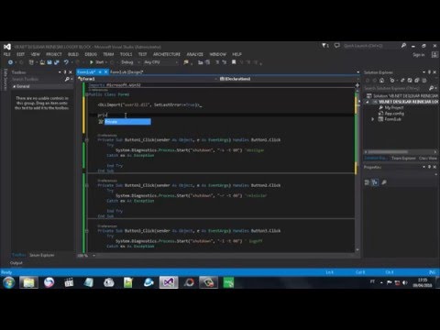
Task: Open the Form1 class navigation dropdown
Action: [148, 79]
